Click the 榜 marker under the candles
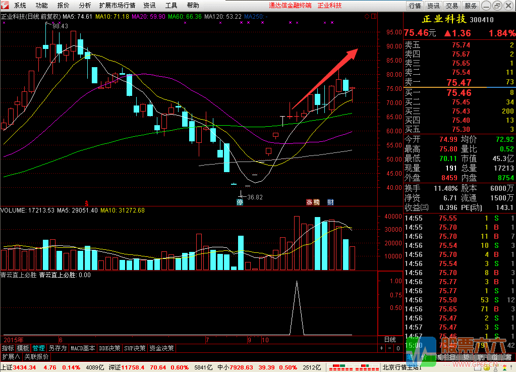The image size is (516, 372). tap(316, 202)
